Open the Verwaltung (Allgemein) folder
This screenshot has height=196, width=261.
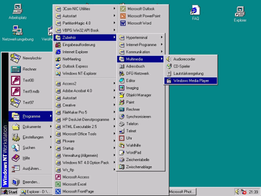click(x=85, y=155)
